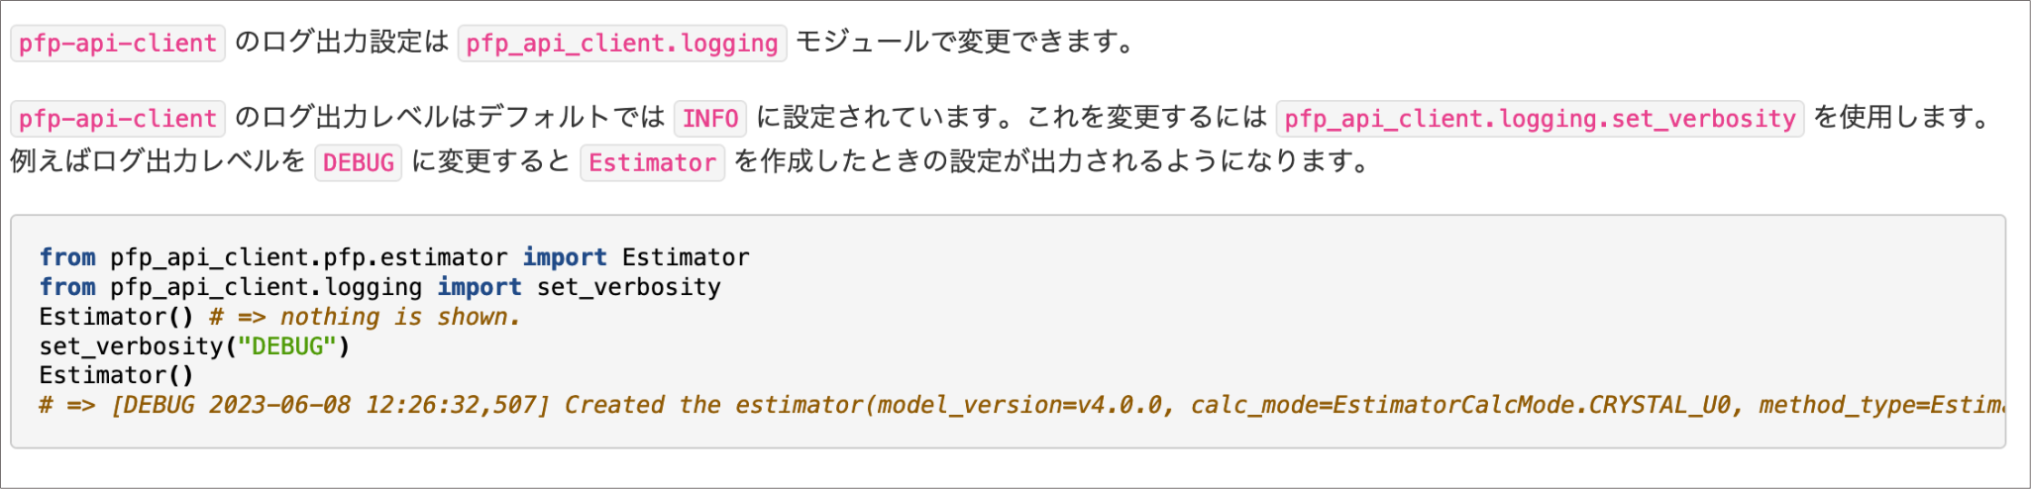Click the text を使用します
Image resolution: width=2031 pixels, height=489 pixels.
pyautogui.click(x=1904, y=118)
